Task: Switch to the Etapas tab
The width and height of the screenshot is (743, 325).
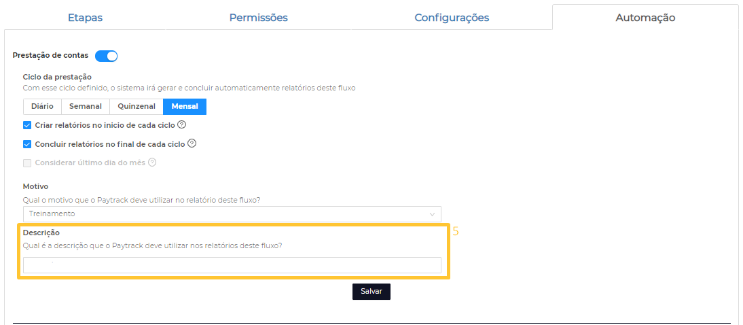Action: click(85, 18)
